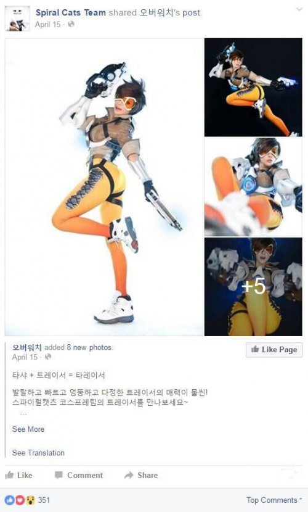Open post options chevron at top right
The image size is (308, 512).
point(299,9)
